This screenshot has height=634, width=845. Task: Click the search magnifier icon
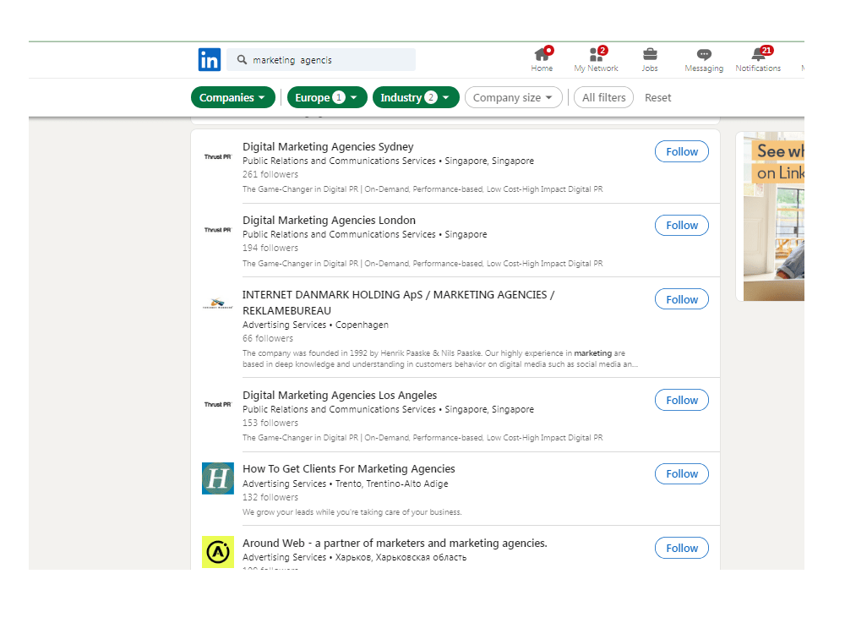tap(242, 60)
